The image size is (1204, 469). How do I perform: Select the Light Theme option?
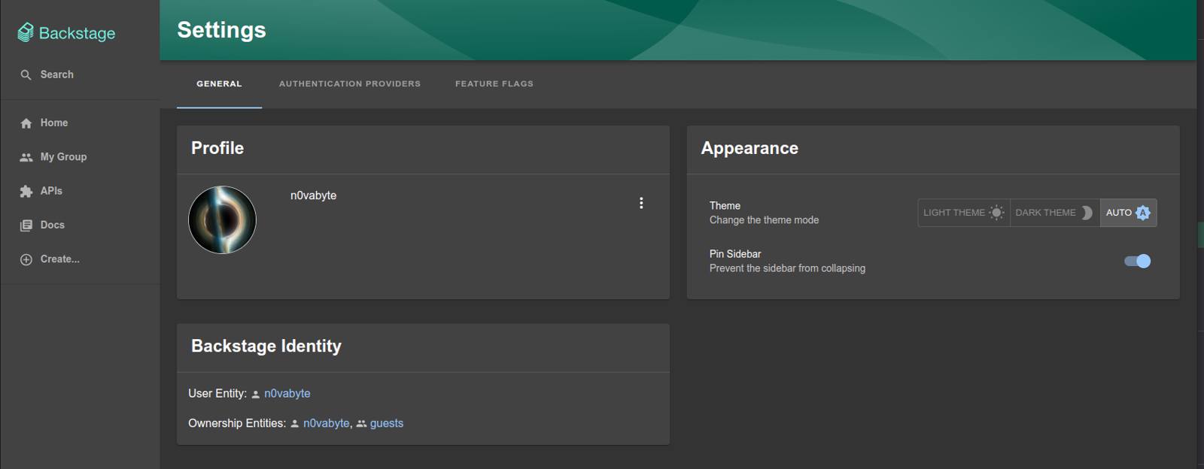coord(963,213)
